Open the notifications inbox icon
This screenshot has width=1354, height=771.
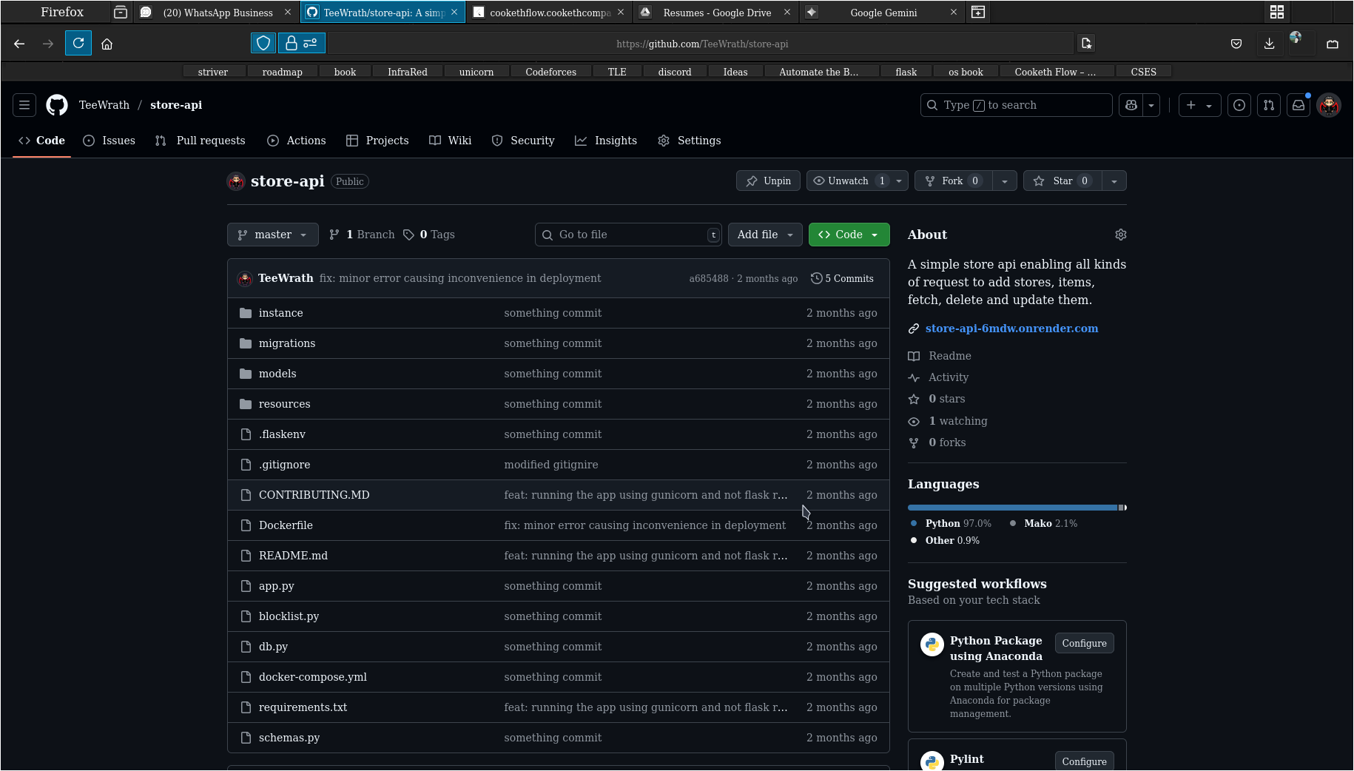click(x=1299, y=105)
